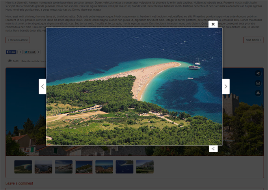Select third thumbnail of harbor town
The width and height of the screenshot is (268, 190).
point(63,167)
